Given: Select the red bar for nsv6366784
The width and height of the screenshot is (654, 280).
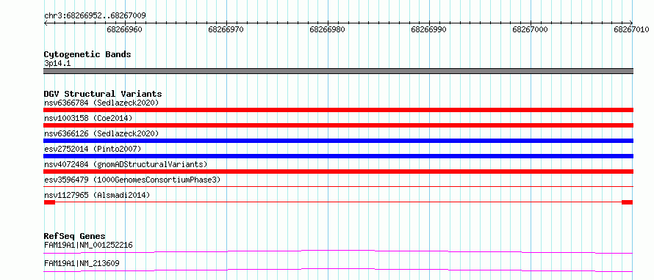Looking at the screenshot, I should pos(338,110).
